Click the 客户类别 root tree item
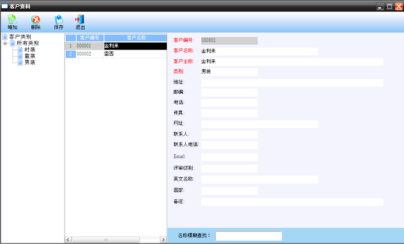This screenshot has width=404, height=244. (20, 37)
